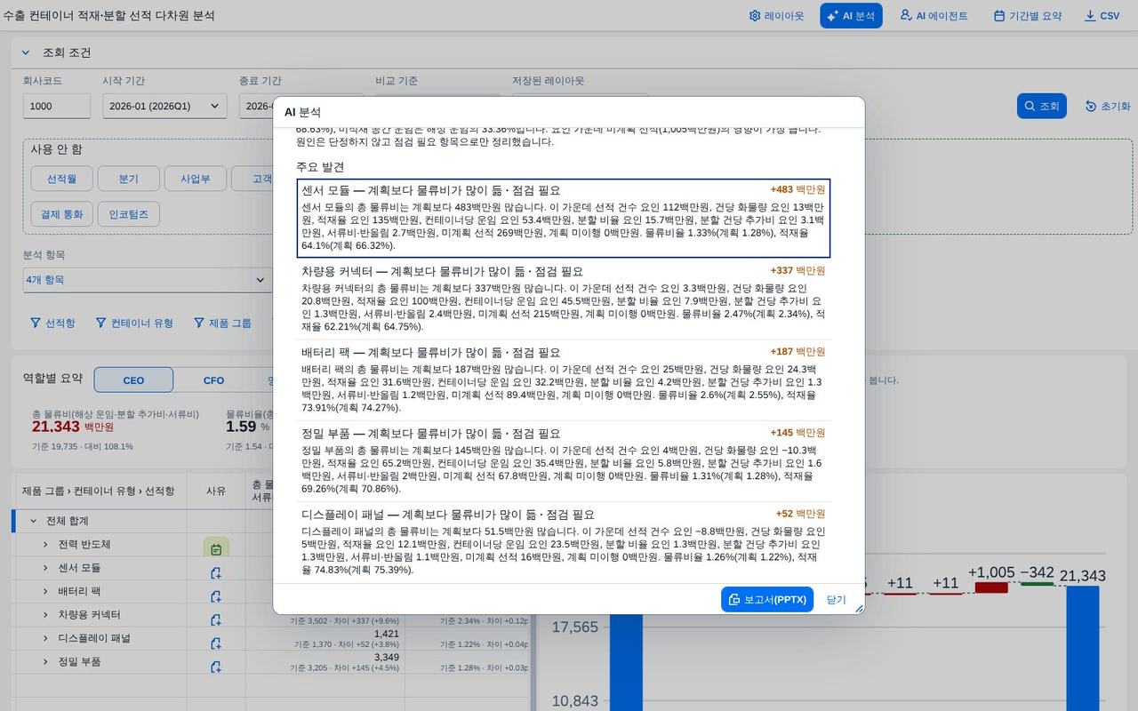This screenshot has width=1138, height=711.
Task: Open the AI 에이전트 panel
Action: tap(934, 16)
